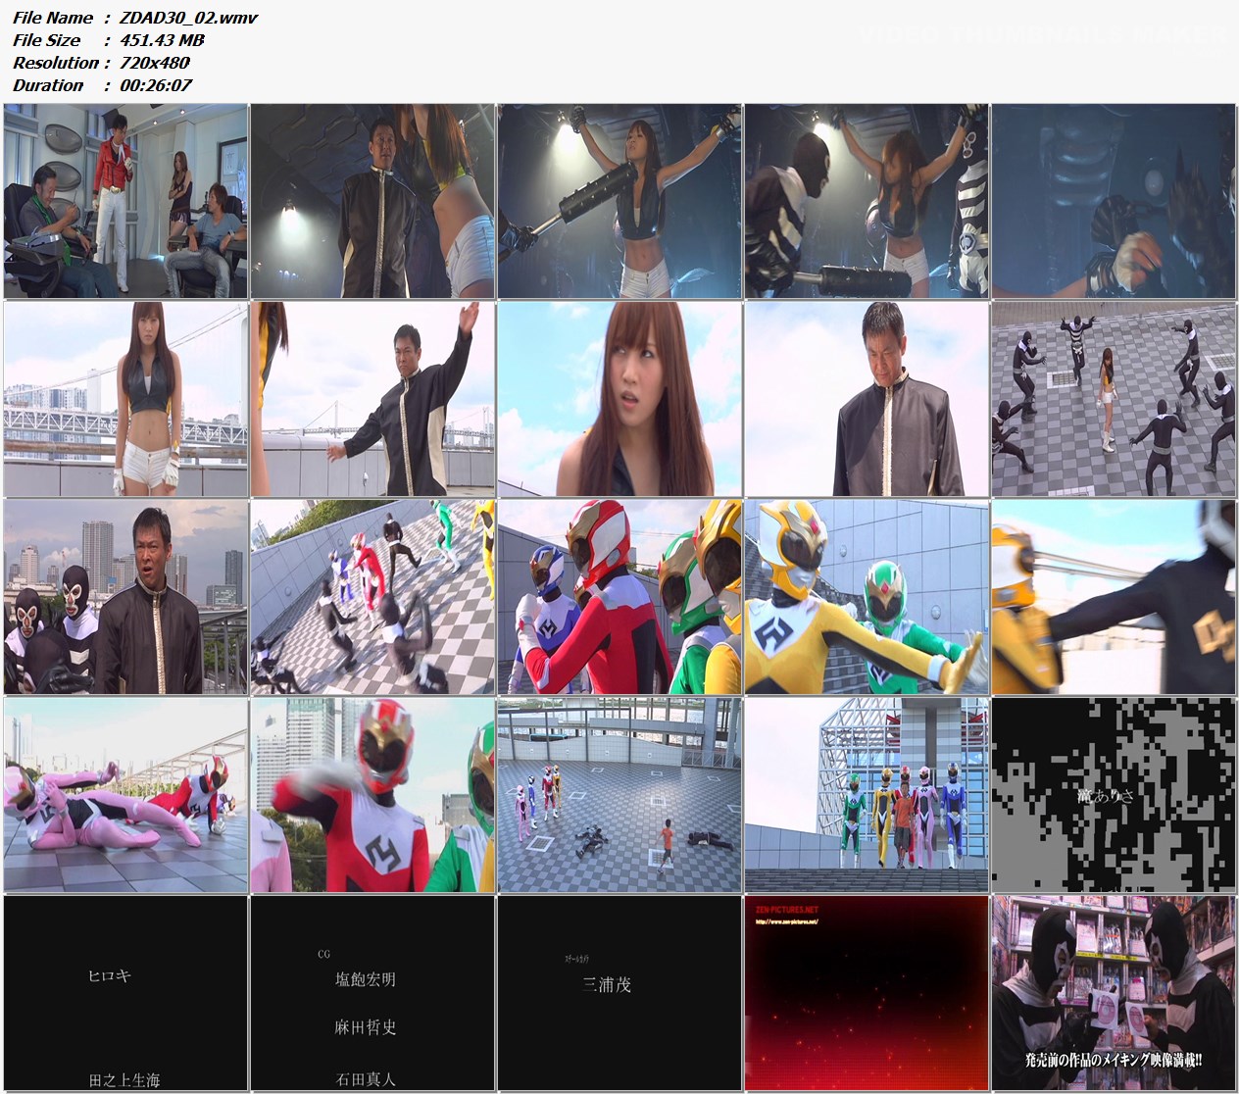Open the thumbnail of two masked figures in a store

click(1114, 993)
